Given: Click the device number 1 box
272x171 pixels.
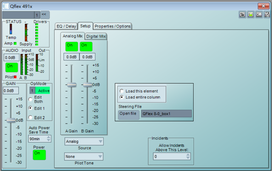Looking at the screenshot, I should [37, 15].
